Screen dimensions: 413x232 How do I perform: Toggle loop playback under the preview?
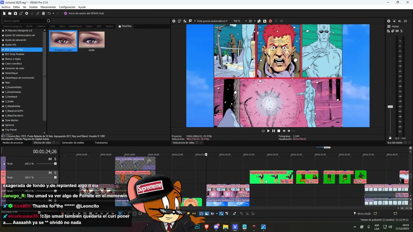click(x=263, y=131)
